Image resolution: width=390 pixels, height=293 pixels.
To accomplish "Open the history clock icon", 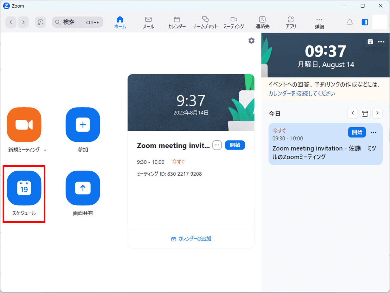I will click(40, 22).
